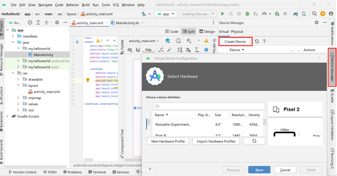This screenshot has height=176, width=337.
Task: Click the Device Manager question mark help
Action: (264, 41)
